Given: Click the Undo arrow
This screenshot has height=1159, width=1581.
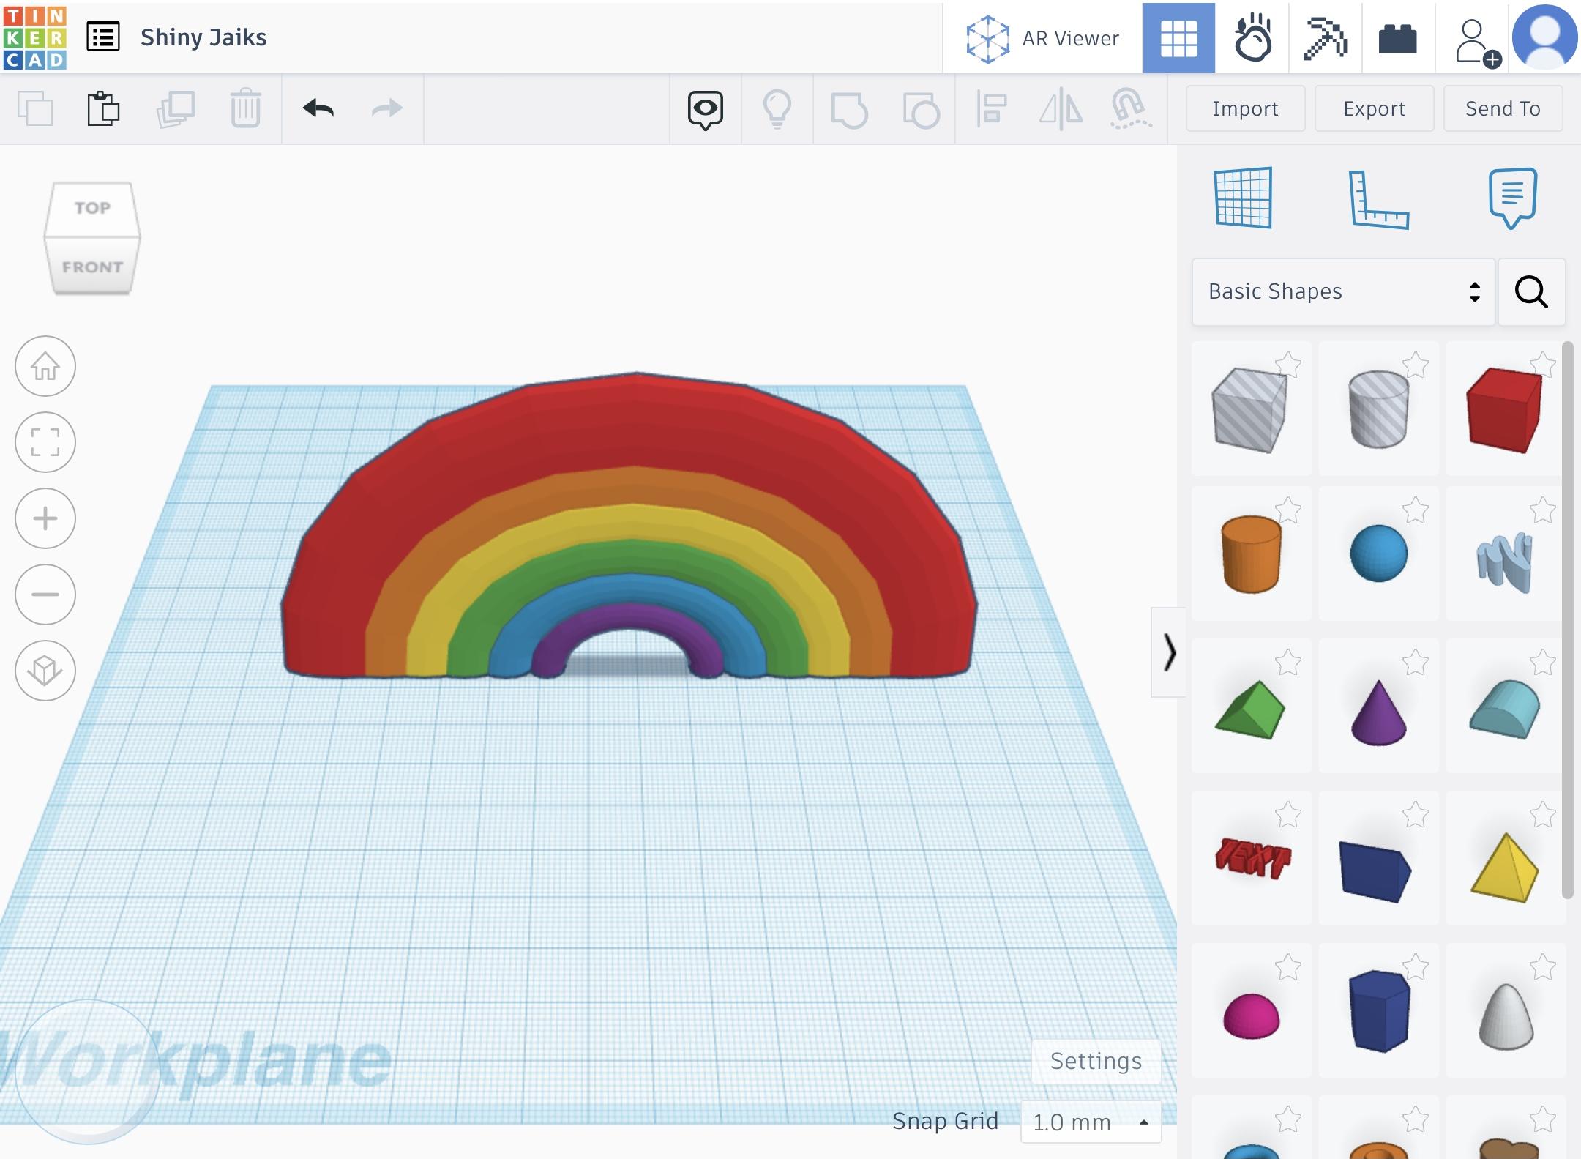Looking at the screenshot, I should (x=318, y=109).
